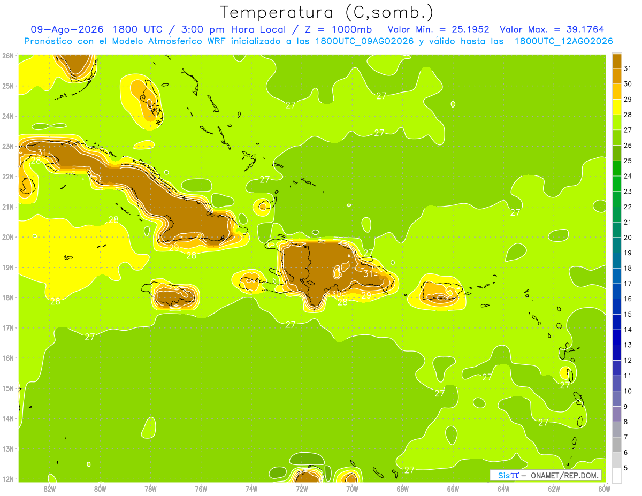Click the 60W longitude label
Image resolution: width=642 pixels, height=496 pixels.
point(603,489)
